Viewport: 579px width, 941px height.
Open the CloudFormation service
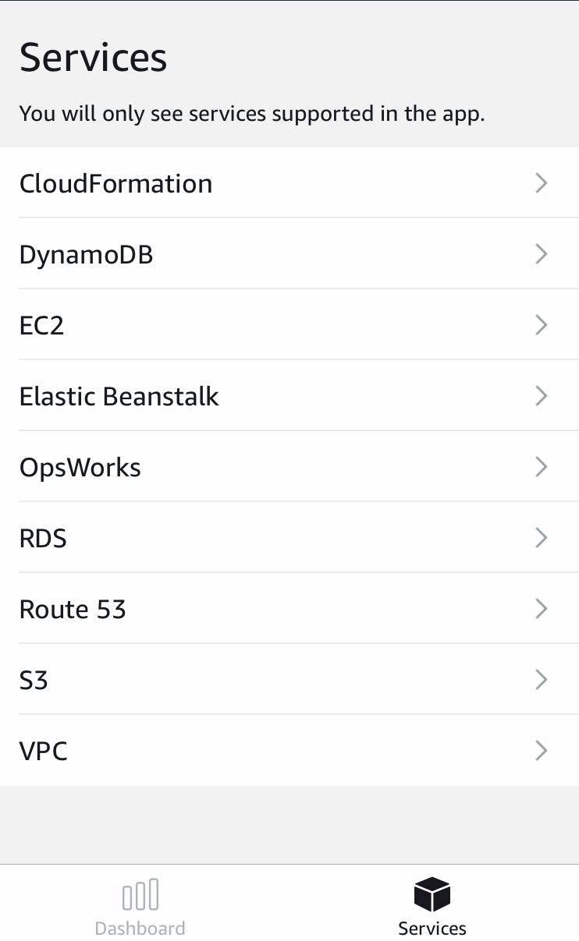click(115, 183)
